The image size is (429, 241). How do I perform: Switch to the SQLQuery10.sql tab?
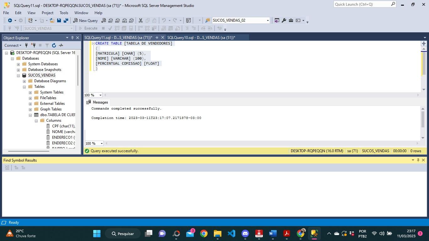(x=201, y=37)
